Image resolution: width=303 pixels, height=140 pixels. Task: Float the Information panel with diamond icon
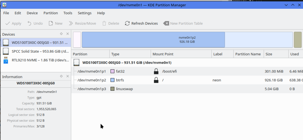click(x=61, y=76)
